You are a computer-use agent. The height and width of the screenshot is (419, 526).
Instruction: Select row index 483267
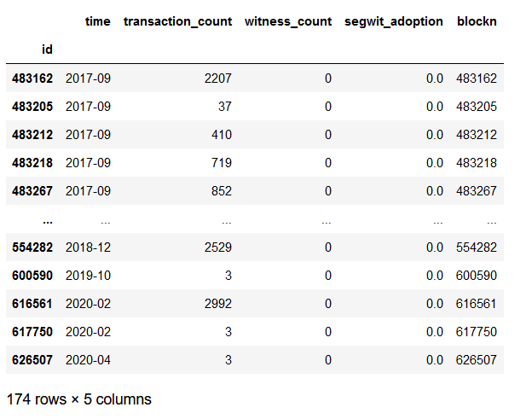point(32,191)
